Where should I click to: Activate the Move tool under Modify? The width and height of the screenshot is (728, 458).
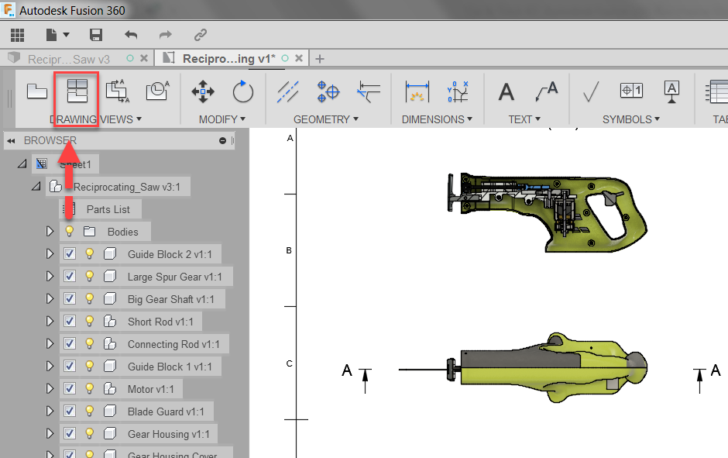click(x=202, y=91)
